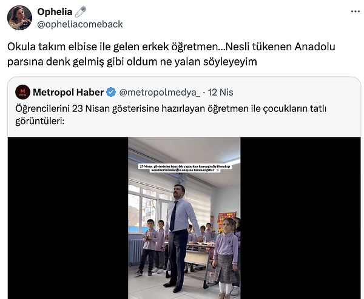Click the black letterbox left of video
This screenshot has width=364, height=299.
click(68, 218)
